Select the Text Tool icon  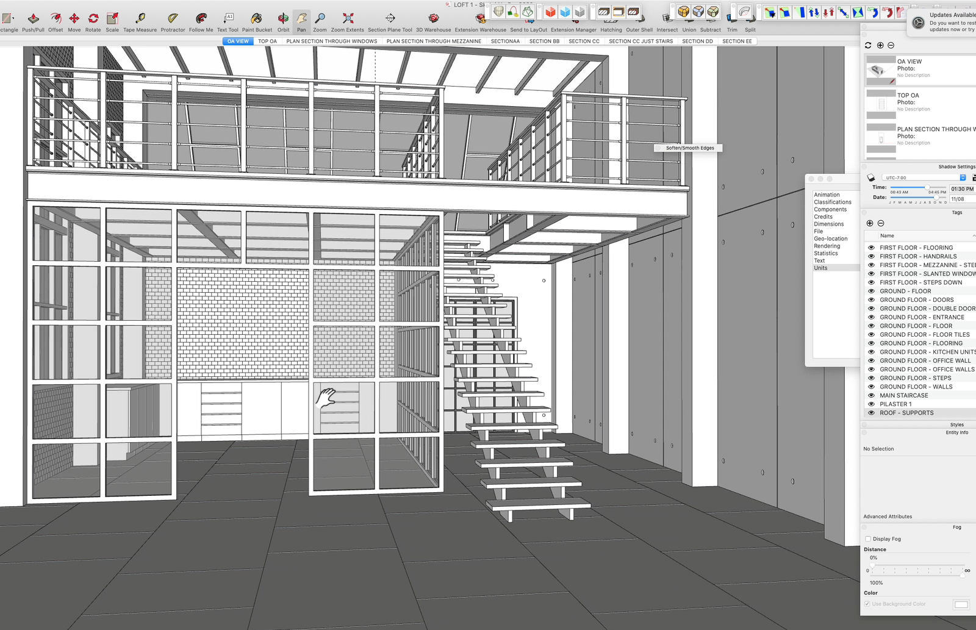pyautogui.click(x=228, y=18)
